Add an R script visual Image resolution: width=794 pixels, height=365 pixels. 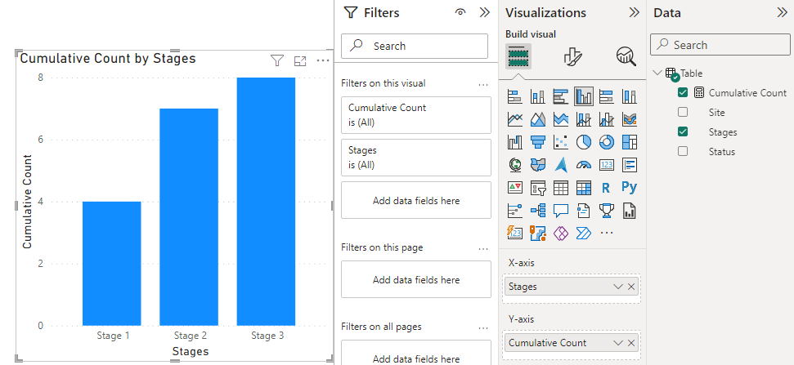click(607, 188)
